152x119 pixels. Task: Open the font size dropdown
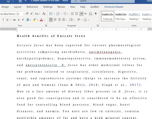point(24,14)
